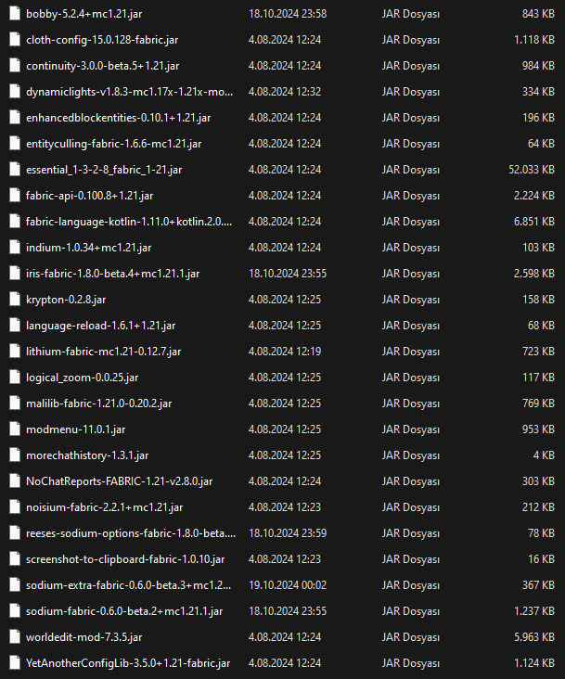Click date 19.10.2024 00:02 of sodium-extra
This screenshot has width=565, height=679.
click(288, 585)
